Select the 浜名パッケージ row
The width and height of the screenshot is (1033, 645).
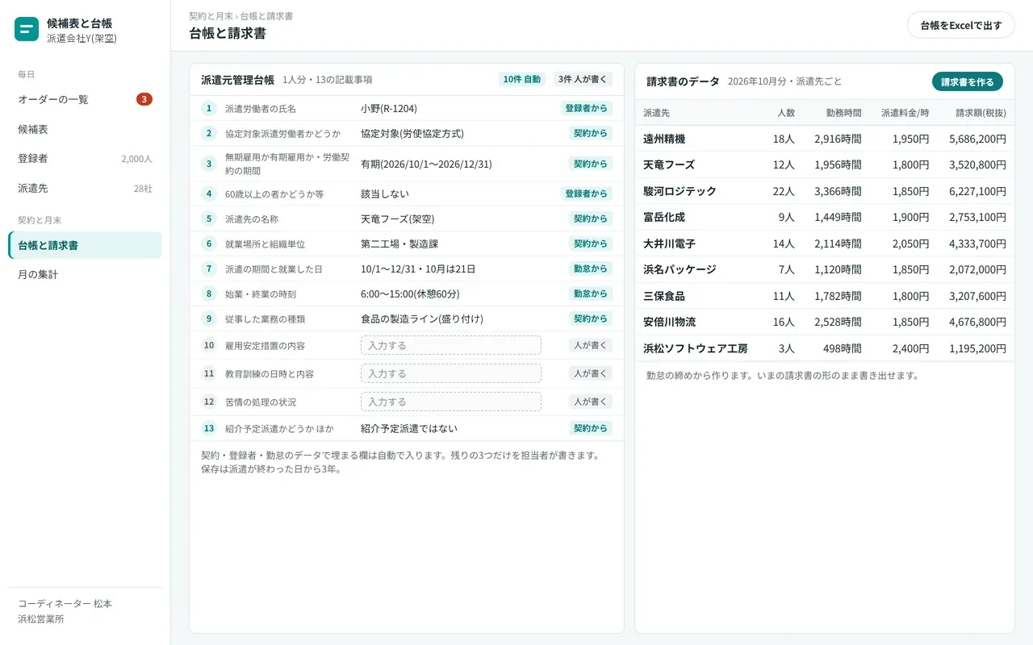(825, 269)
